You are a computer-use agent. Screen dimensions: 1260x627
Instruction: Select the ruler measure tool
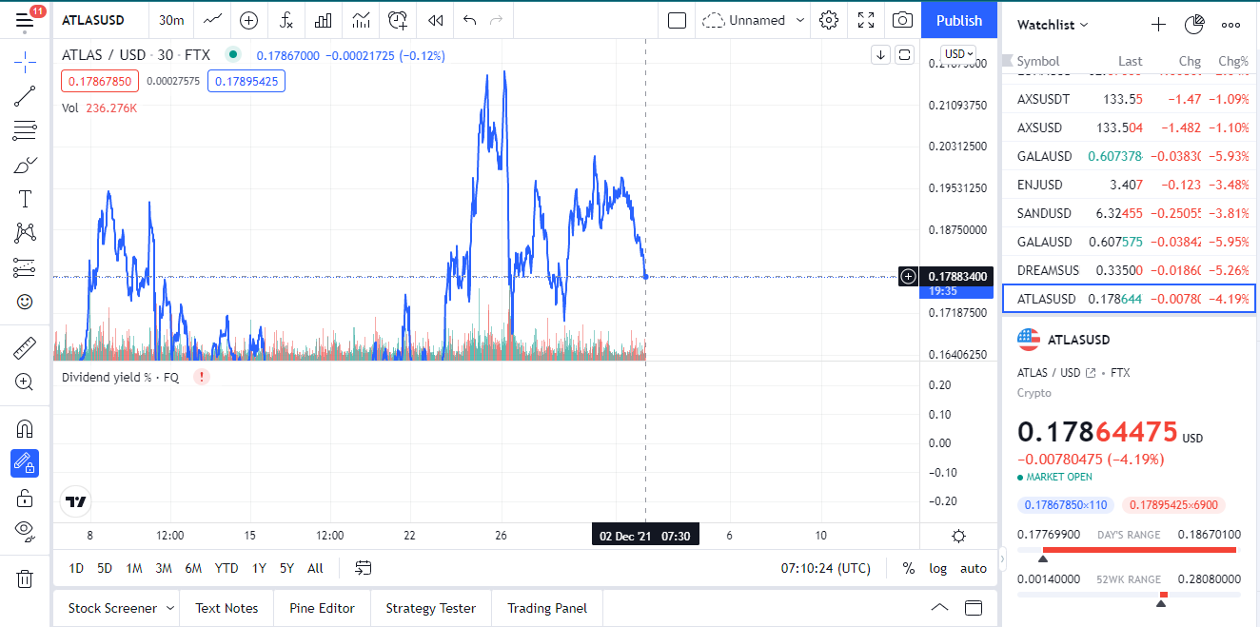(25, 347)
